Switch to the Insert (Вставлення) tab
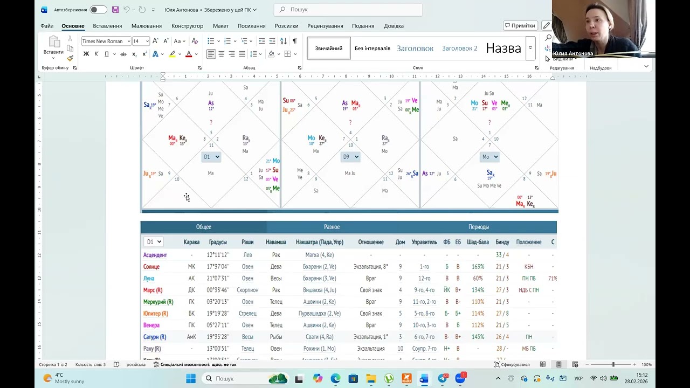This screenshot has height=388, width=690. point(107,26)
